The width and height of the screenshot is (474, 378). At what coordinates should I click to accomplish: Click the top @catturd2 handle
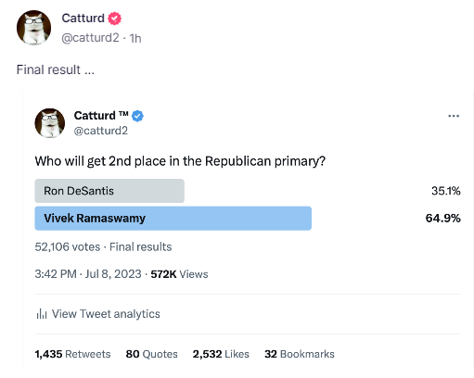(90, 38)
